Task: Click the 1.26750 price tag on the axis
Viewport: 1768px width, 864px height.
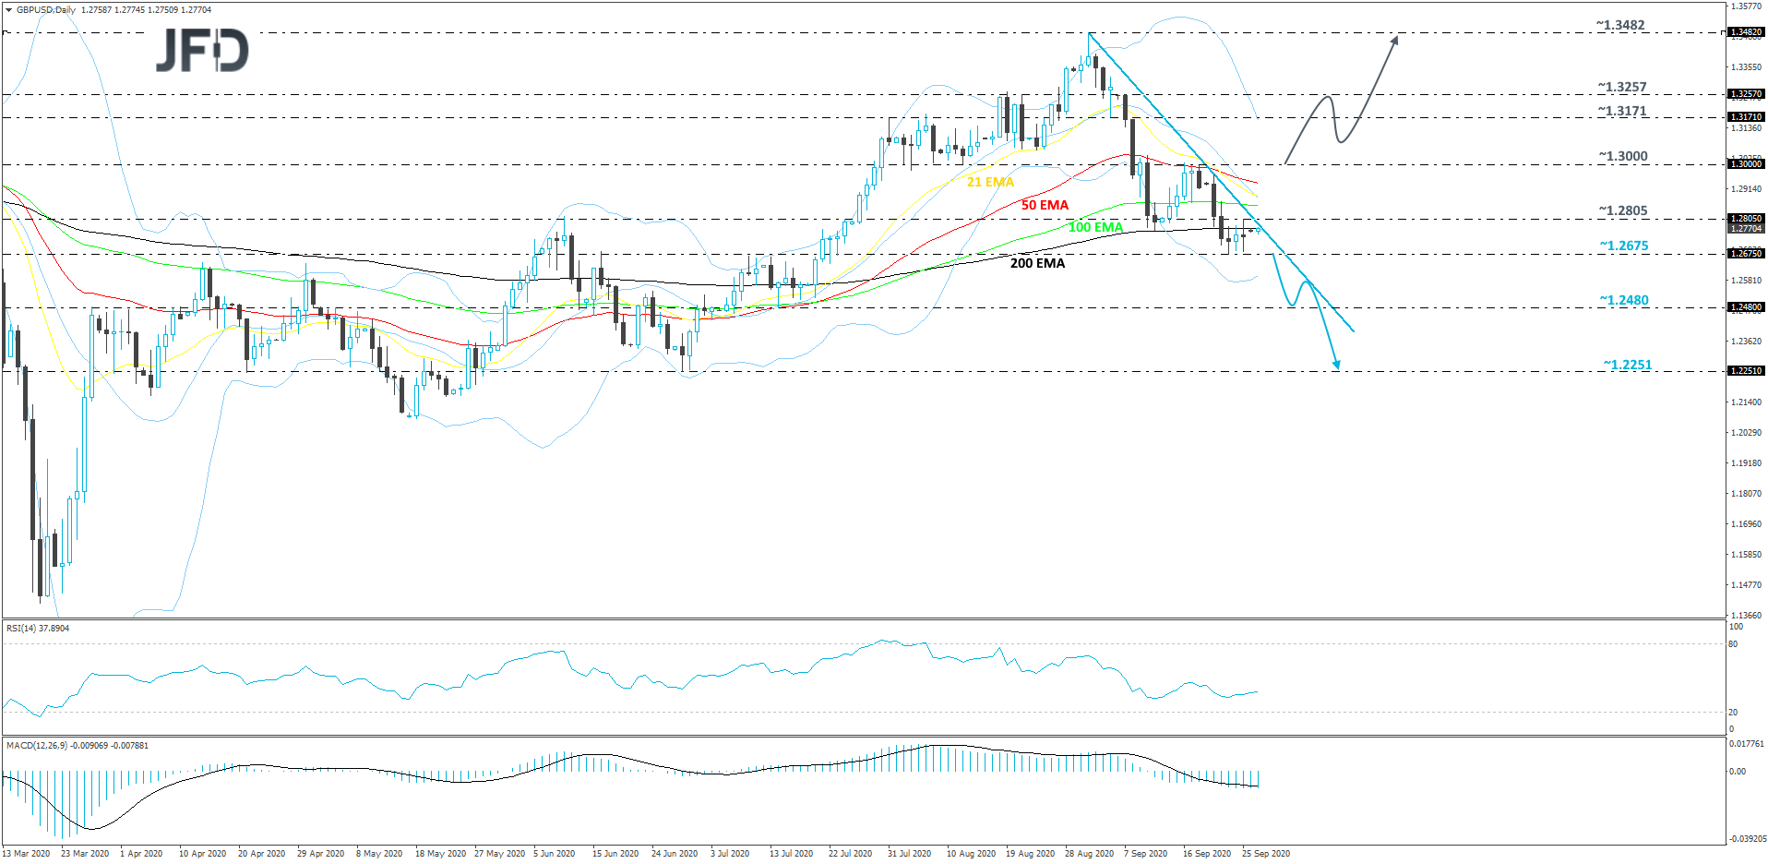Action: [1746, 253]
